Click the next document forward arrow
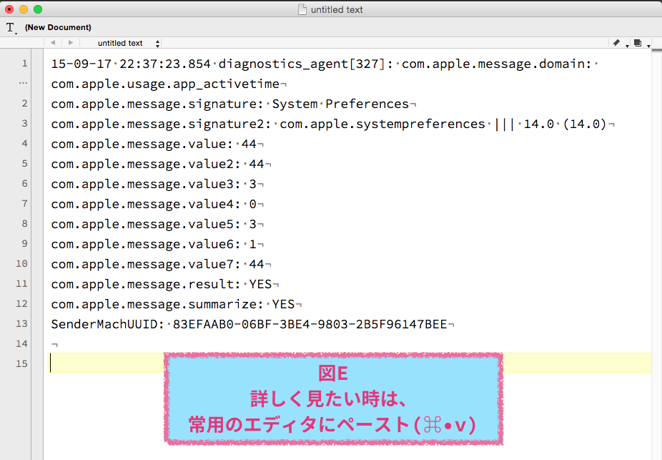662x460 pixels. [x=71, y=43]
